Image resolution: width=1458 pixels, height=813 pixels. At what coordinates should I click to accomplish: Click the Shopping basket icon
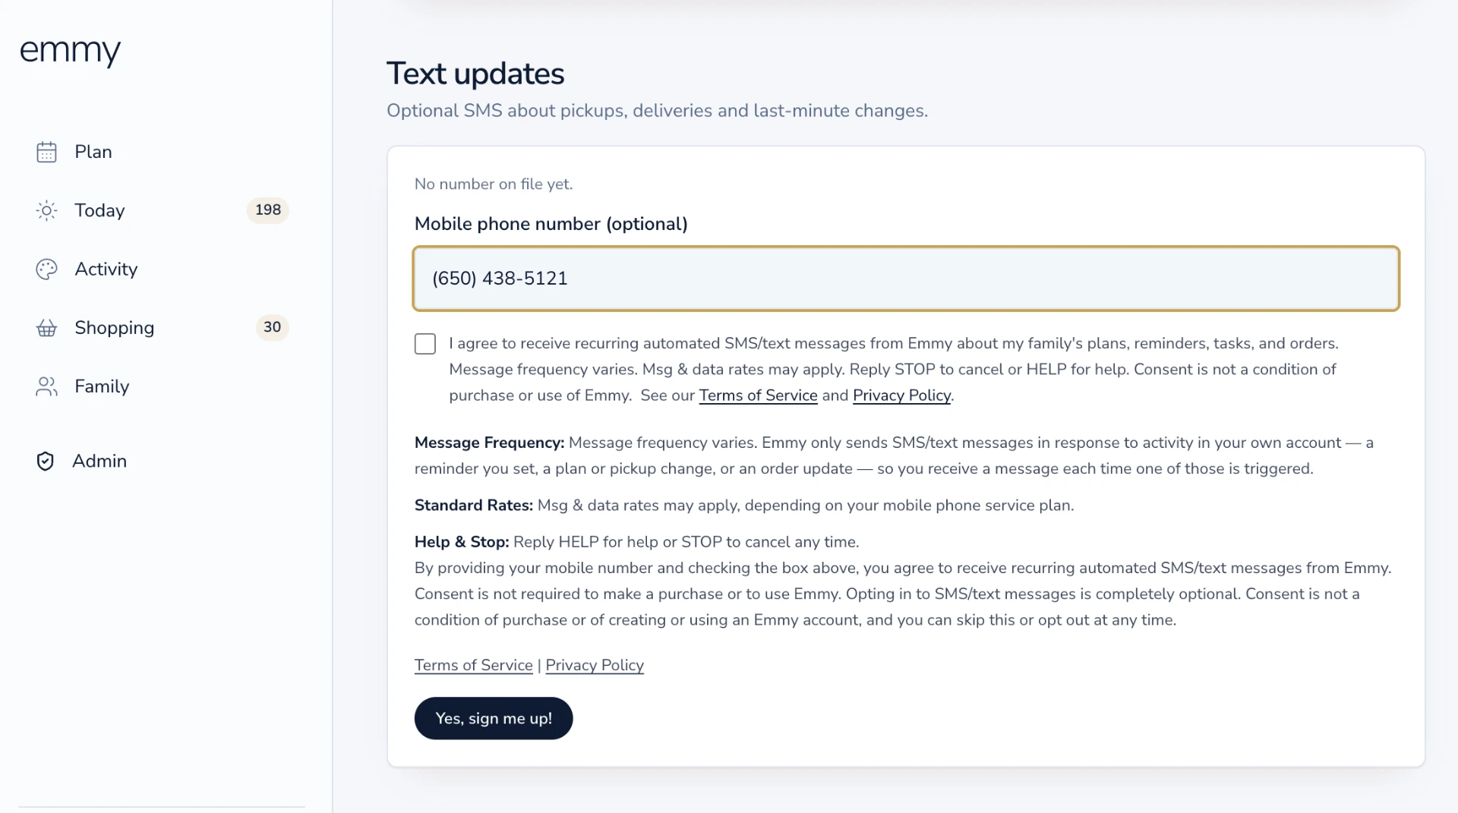[x=46, y=328]
